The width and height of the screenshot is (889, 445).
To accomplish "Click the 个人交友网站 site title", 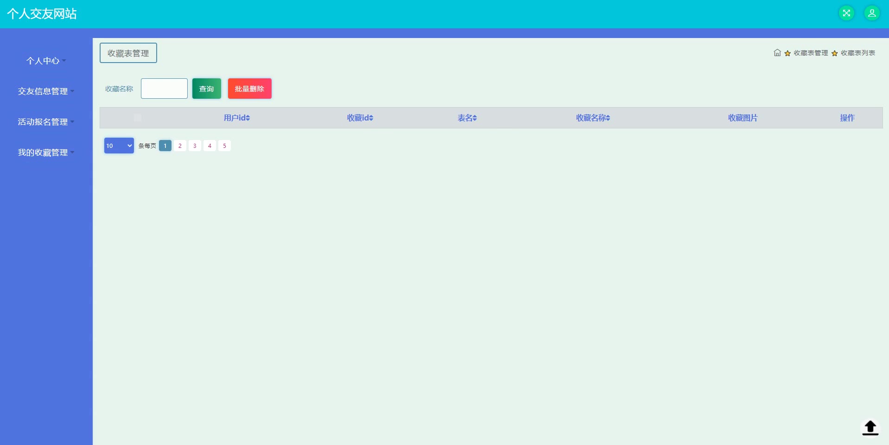I will [x=42, y=13].
